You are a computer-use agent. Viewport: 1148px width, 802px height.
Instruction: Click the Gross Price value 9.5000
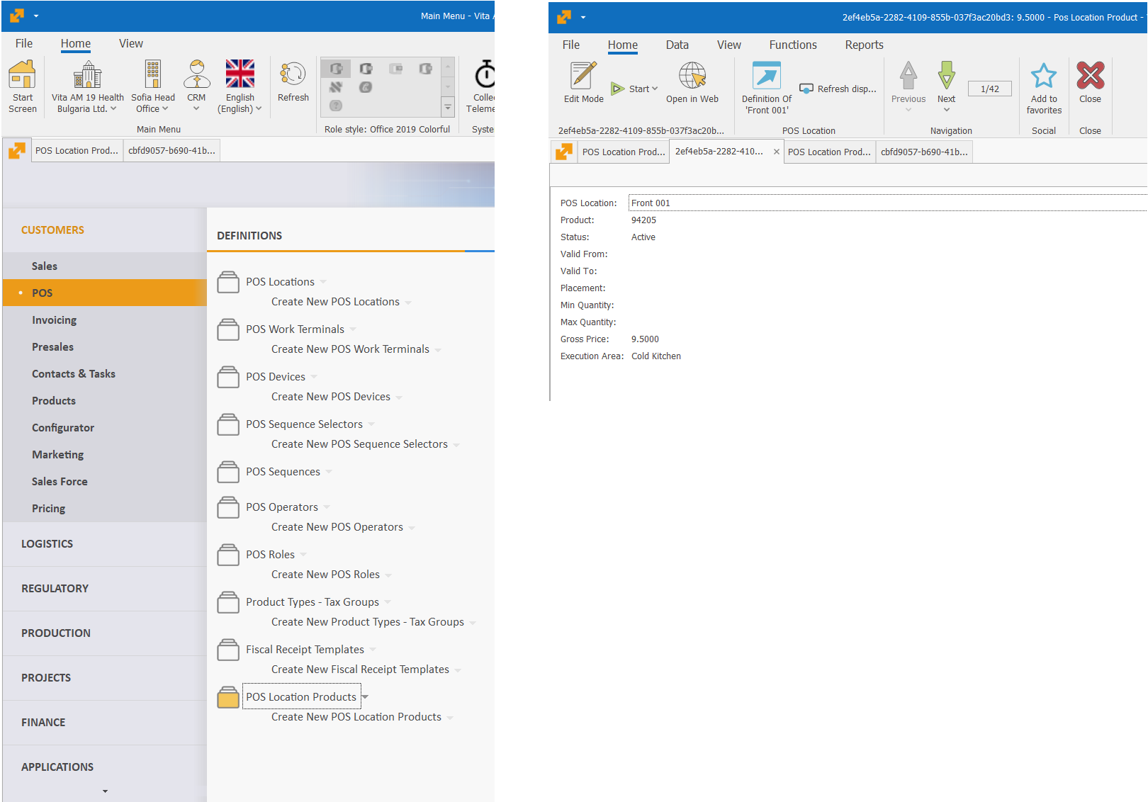tap(645, 339)
